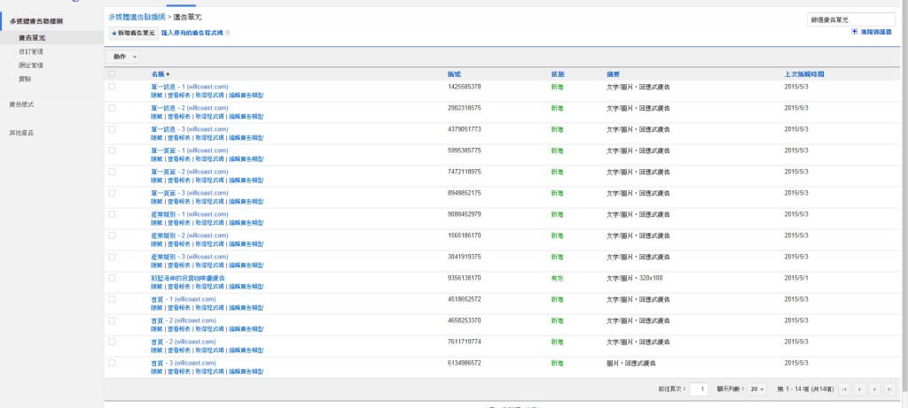Open the 動作 actions dropdown

[124, 57]
